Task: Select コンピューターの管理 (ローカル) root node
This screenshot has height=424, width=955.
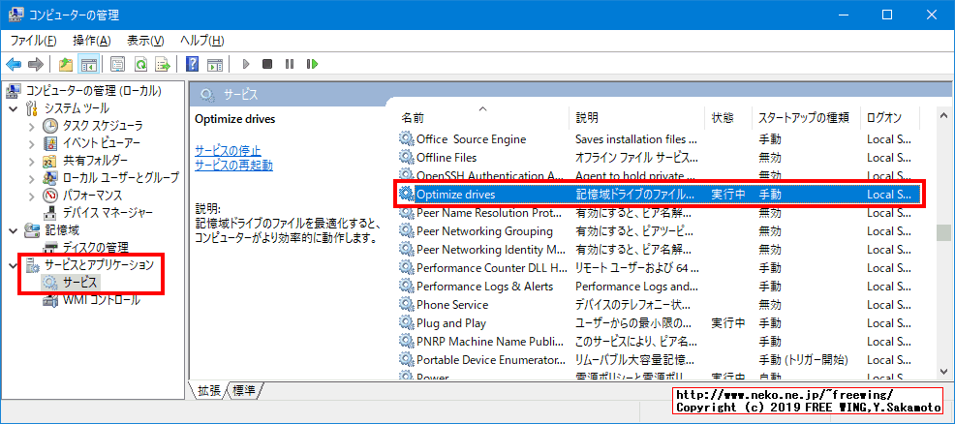Action: pos(84,91)
